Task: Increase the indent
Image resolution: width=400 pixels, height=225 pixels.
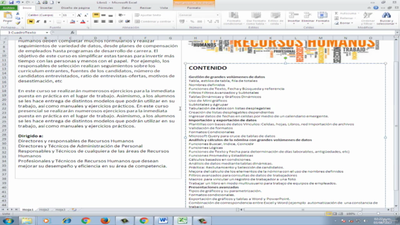Action: 127,22
